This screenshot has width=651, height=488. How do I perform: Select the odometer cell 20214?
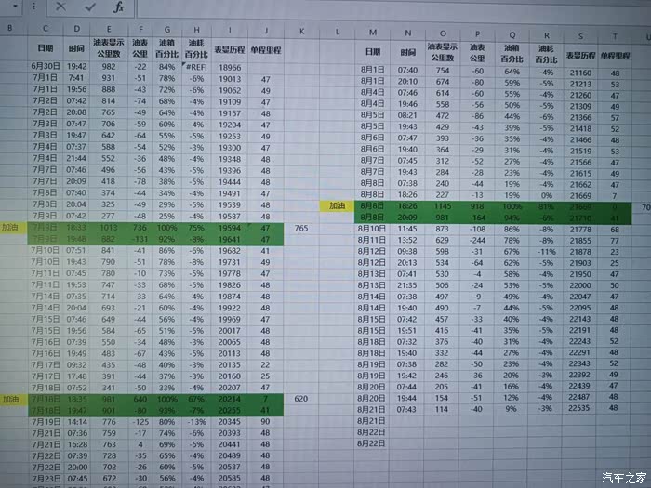point(229,399)
